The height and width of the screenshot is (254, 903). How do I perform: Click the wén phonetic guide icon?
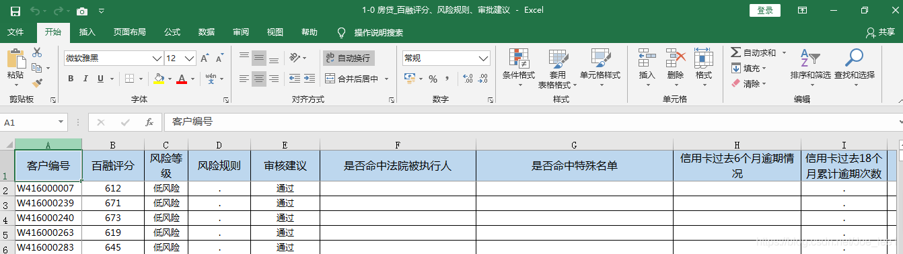[x=211, y=79]
